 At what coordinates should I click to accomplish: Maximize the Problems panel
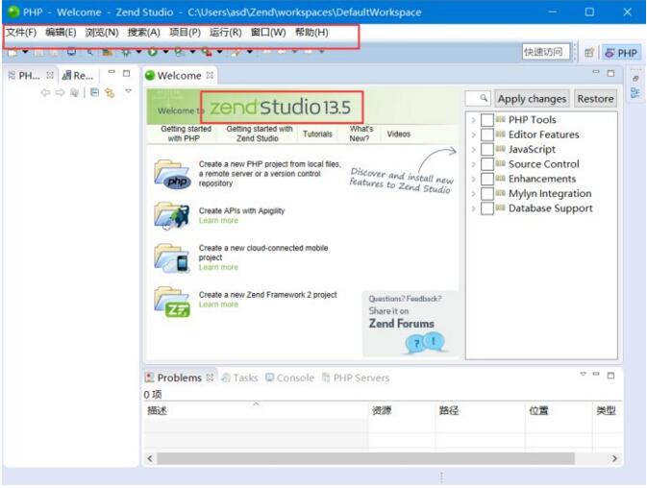(610, 375)
